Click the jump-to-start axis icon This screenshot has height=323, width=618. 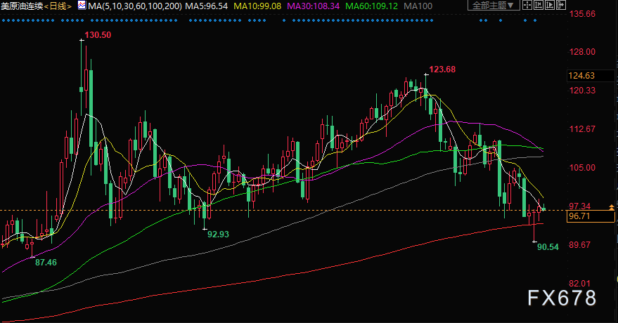(x=539, y=5)
